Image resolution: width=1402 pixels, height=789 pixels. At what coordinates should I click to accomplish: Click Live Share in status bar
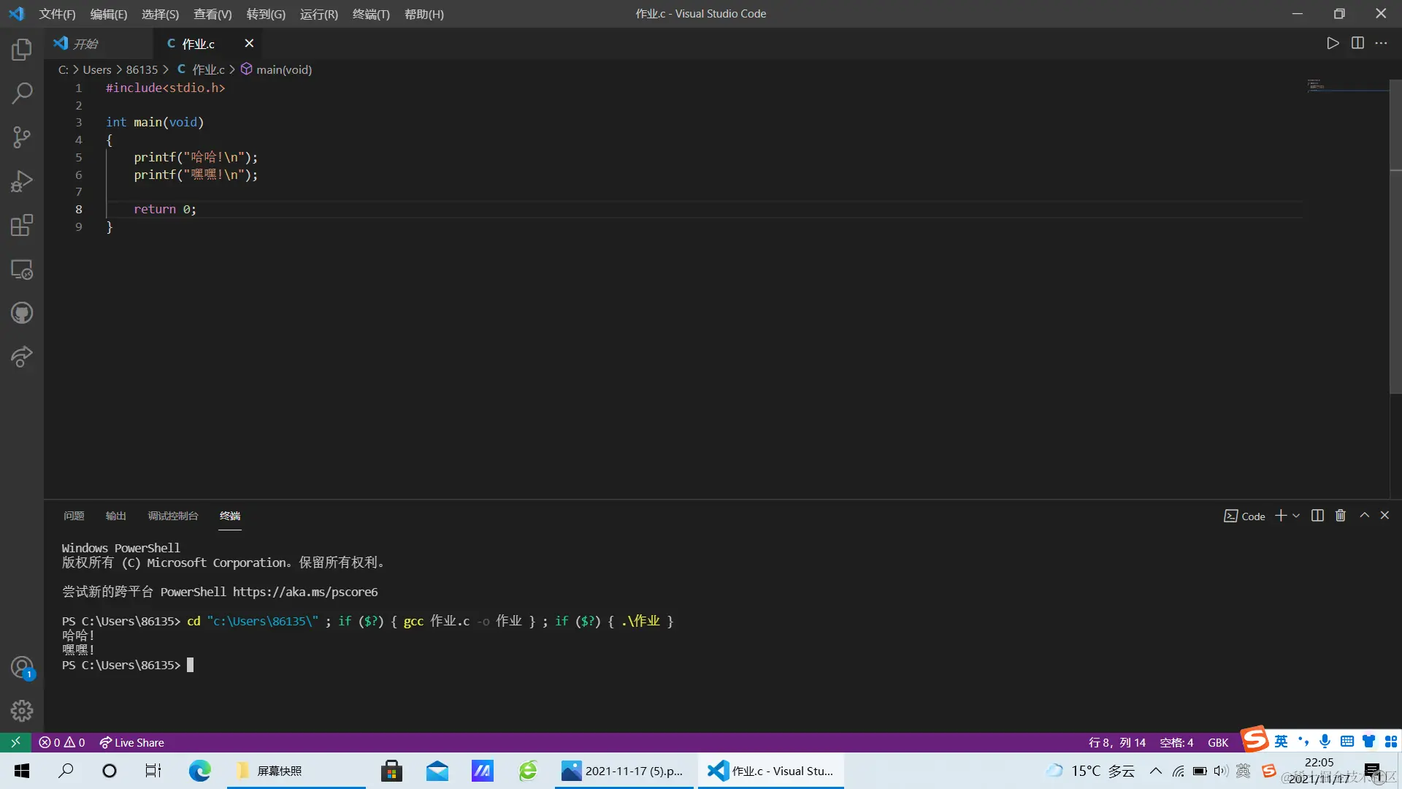click(x=132, y=742)
